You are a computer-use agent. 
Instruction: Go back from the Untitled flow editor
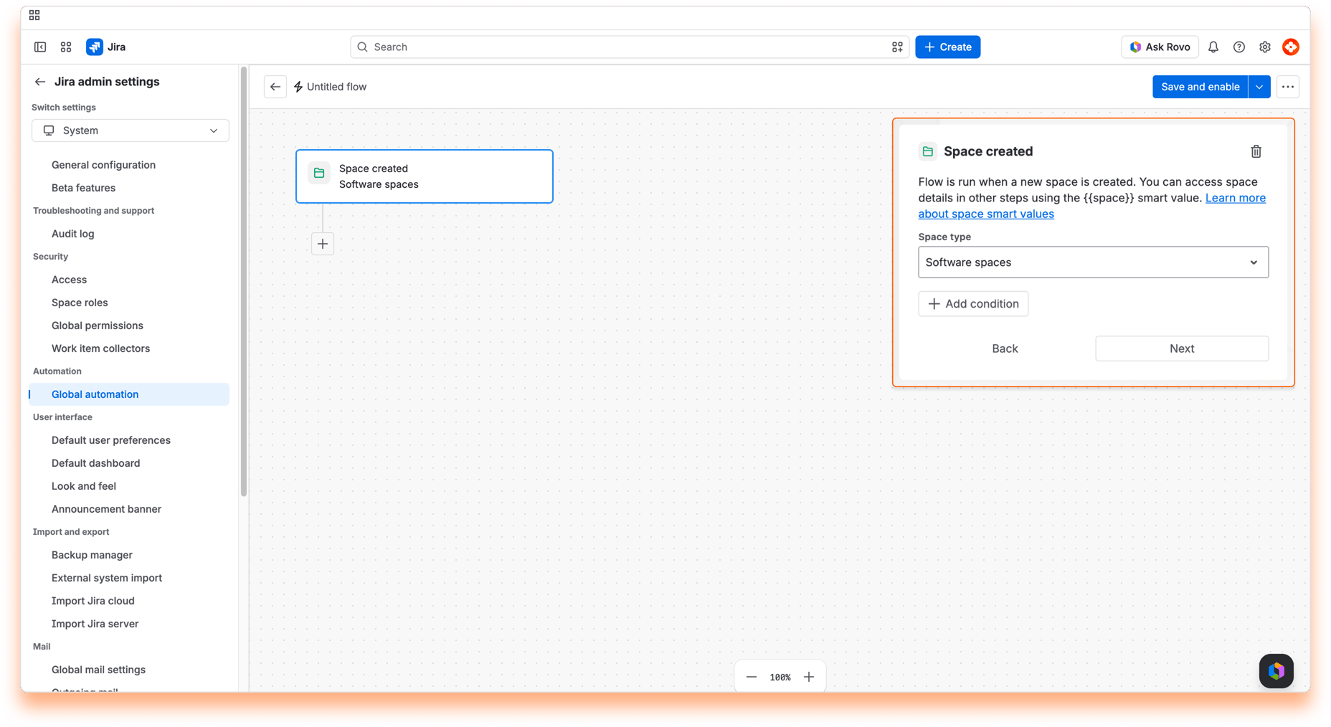pyautogui.click(x=275, y=87)
